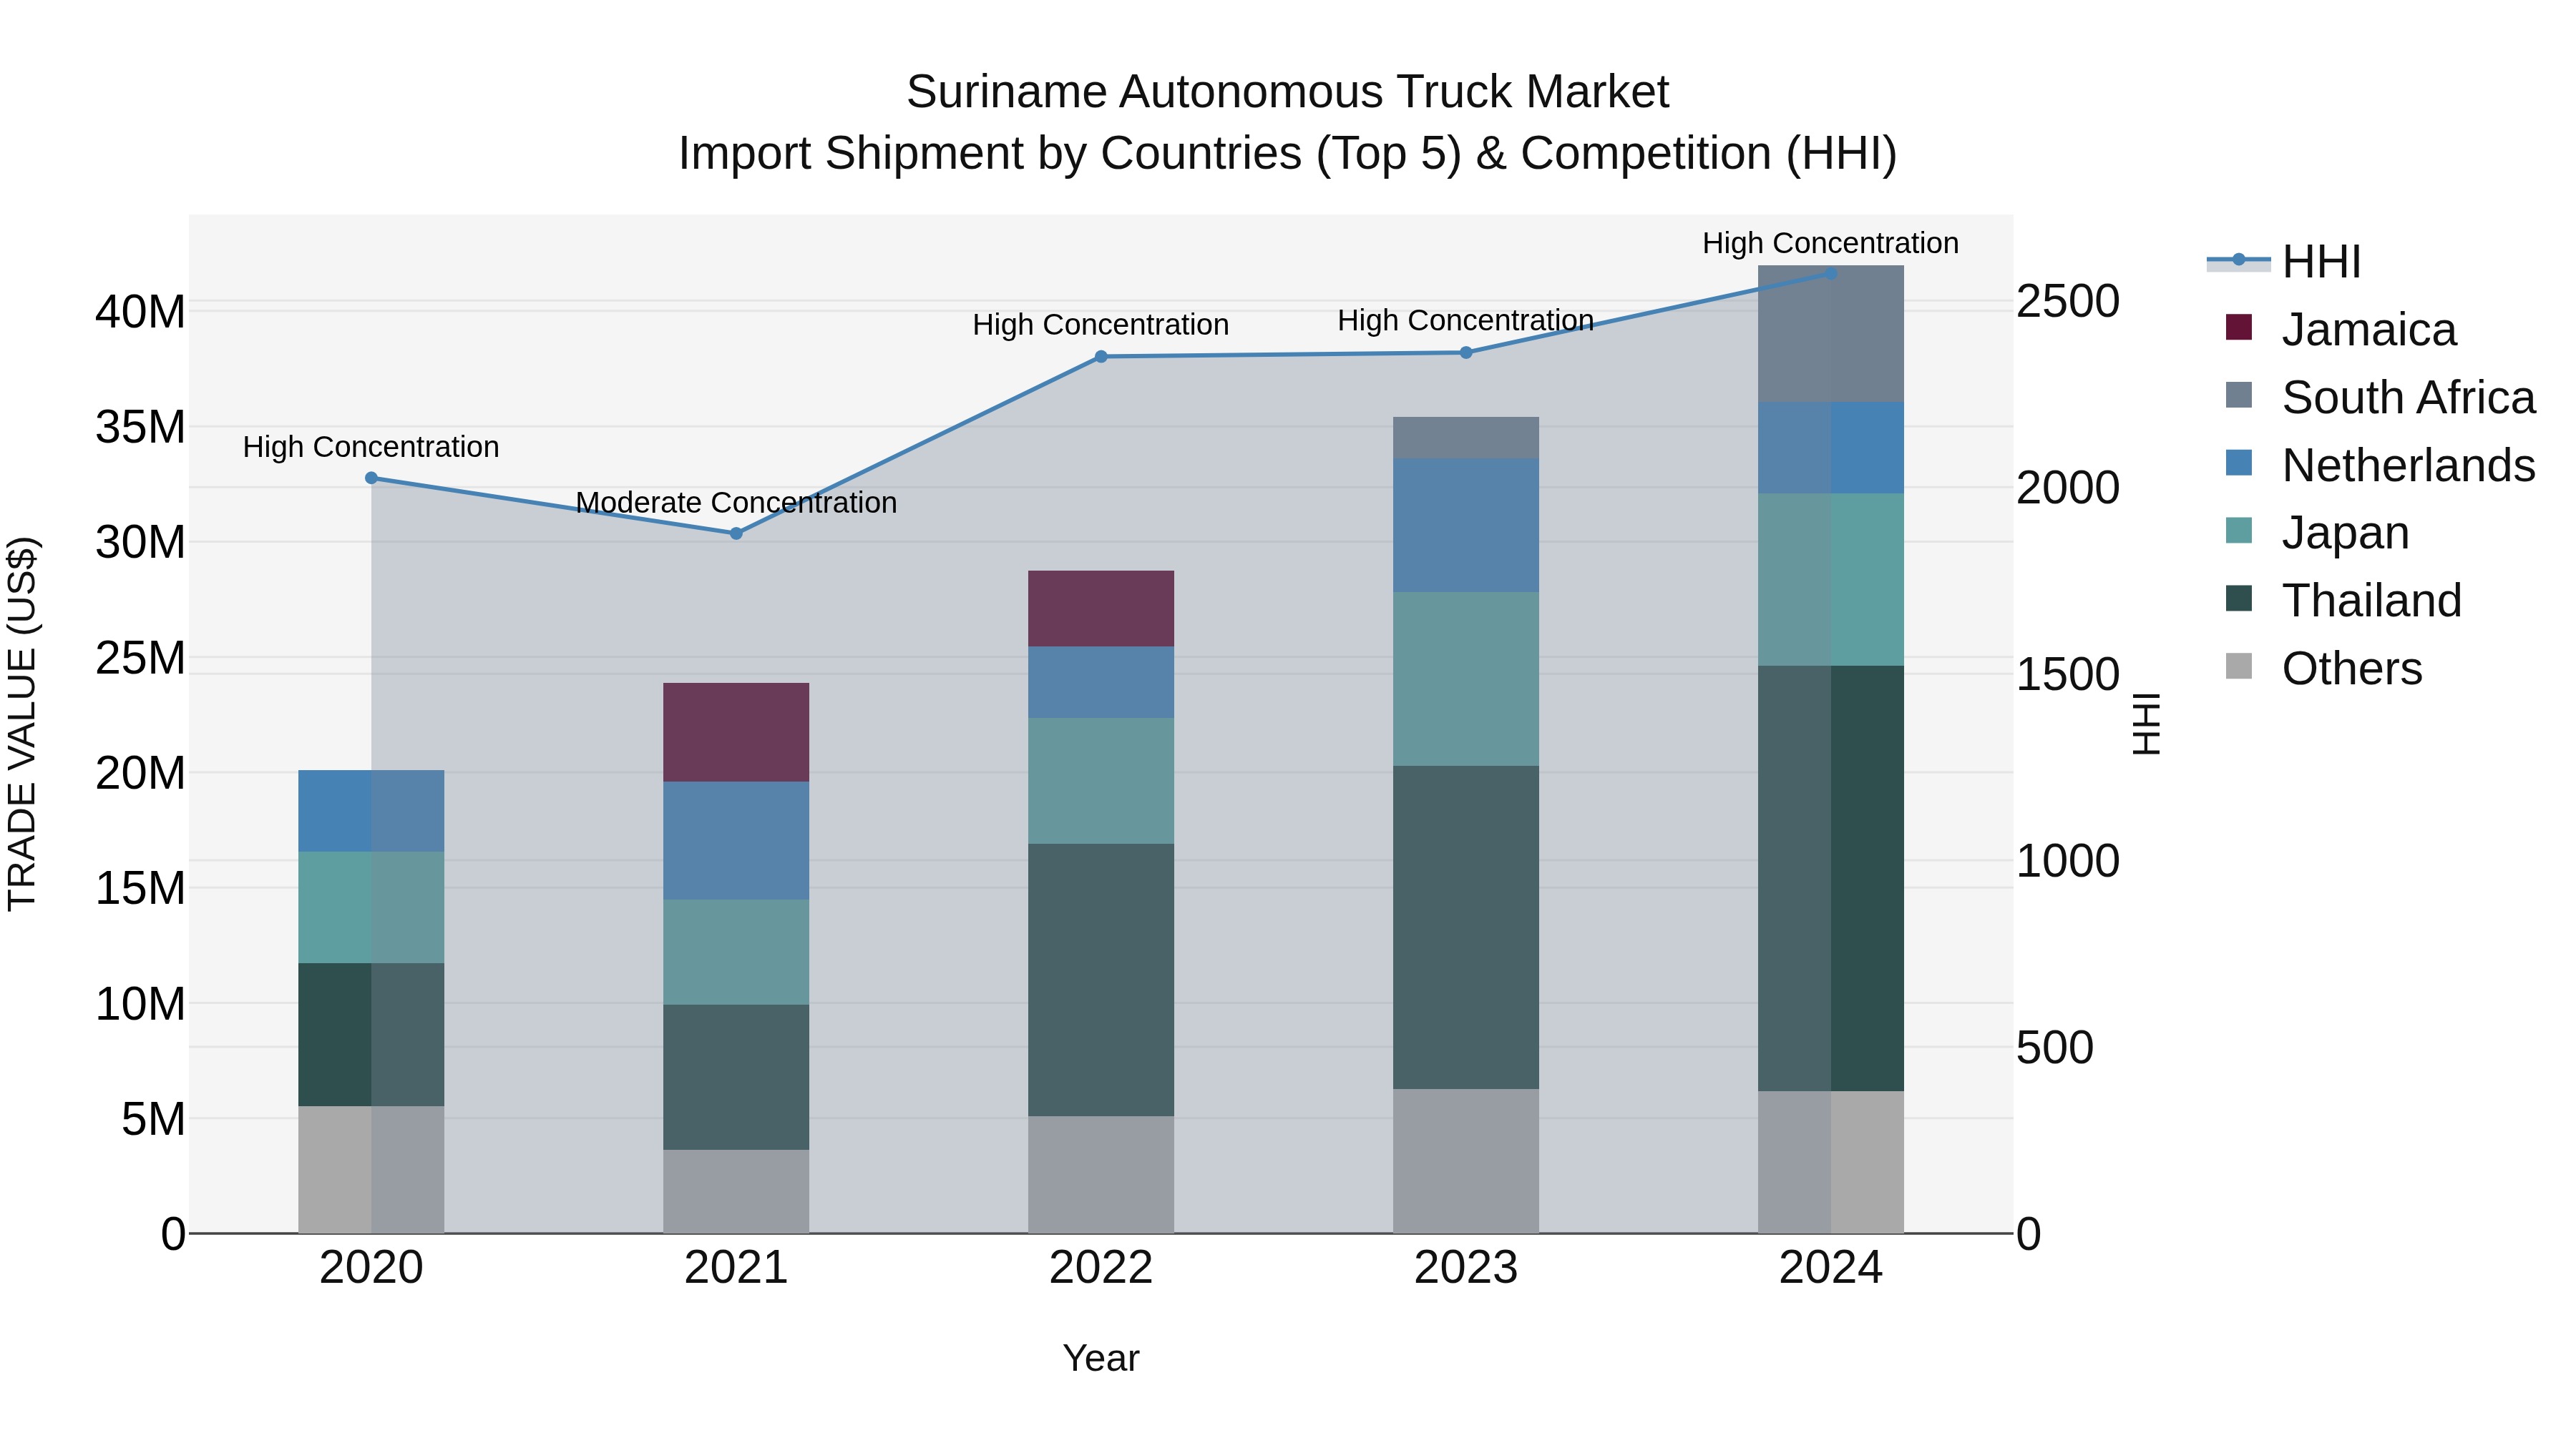The width and height of the screenshot is (2576, 1448).
Task: Click the 2023 HHI data point marker
Action: click(x=1466, y=353)
